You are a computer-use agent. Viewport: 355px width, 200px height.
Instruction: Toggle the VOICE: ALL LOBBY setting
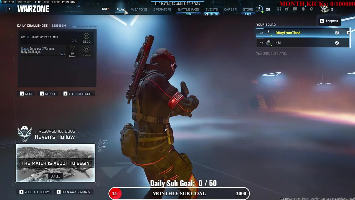click(x=34, y=192)
